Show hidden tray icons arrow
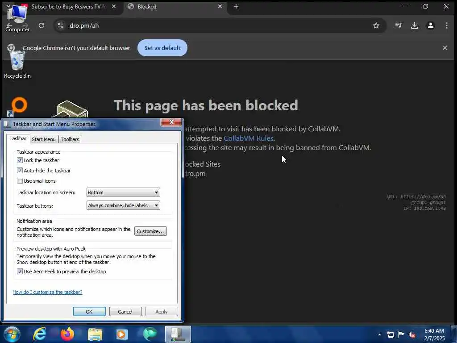 (x=379, y=335)
